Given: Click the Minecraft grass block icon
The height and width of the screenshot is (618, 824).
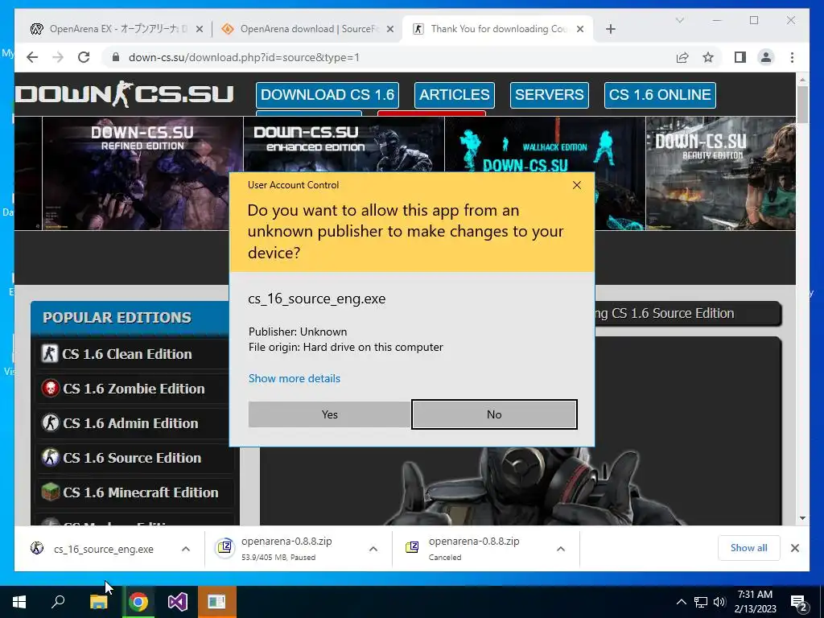Looking at the screenshot, I should tap(51, 492).
